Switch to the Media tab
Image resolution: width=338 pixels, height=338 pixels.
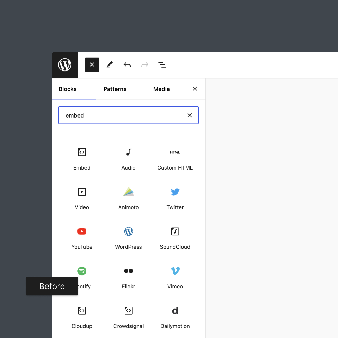pyautogui.click(x=161, y=89)
